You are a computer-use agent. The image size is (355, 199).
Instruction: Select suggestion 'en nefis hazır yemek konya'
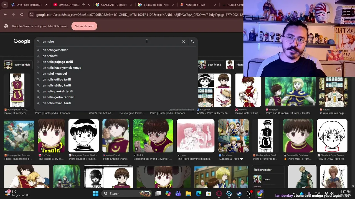(x=116, y=68)
